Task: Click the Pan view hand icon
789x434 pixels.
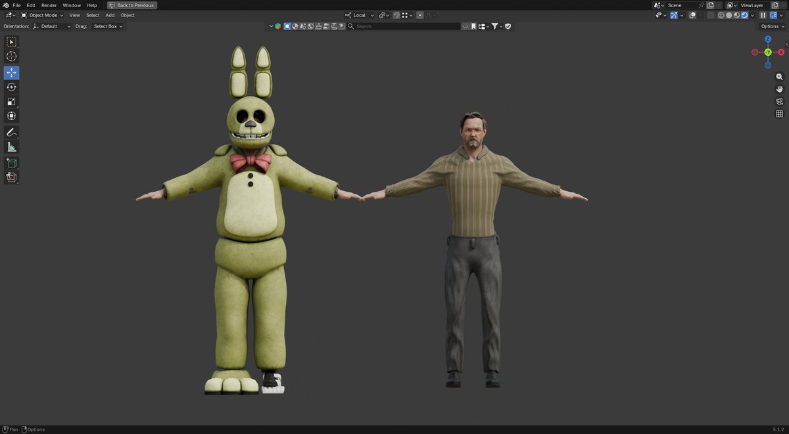Action: click(780, 89)
